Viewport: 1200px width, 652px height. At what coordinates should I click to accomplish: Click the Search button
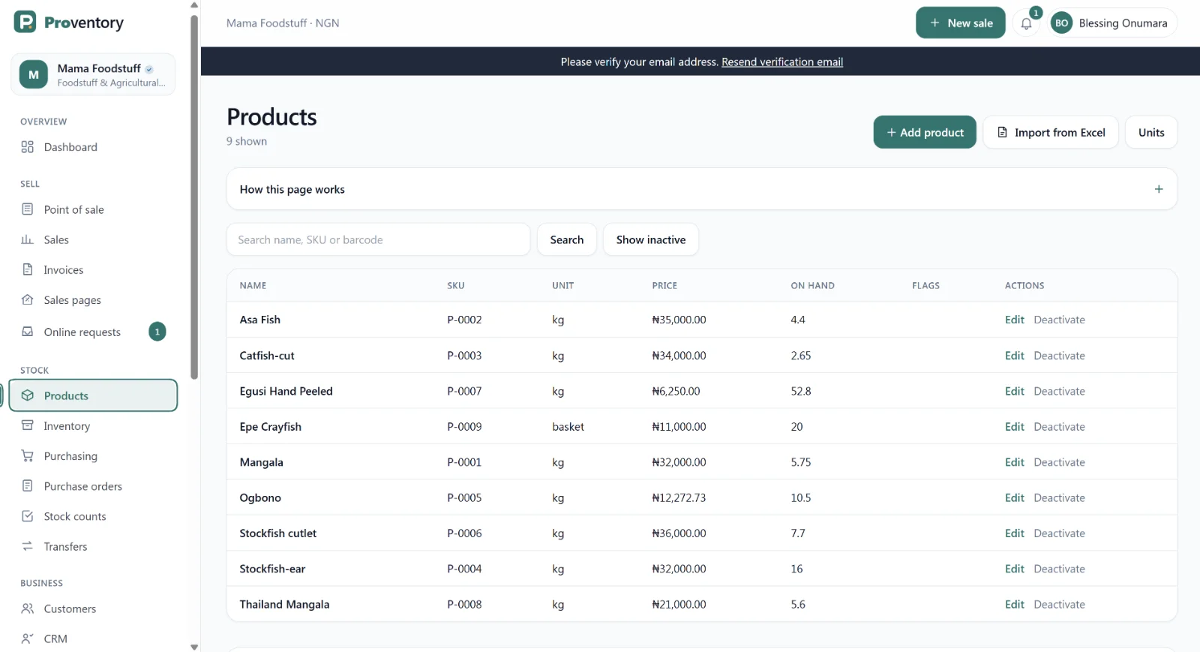[566, 239]
